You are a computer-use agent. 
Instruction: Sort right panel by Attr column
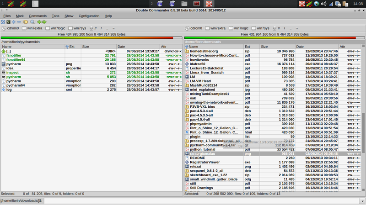[x=350, y=47]
